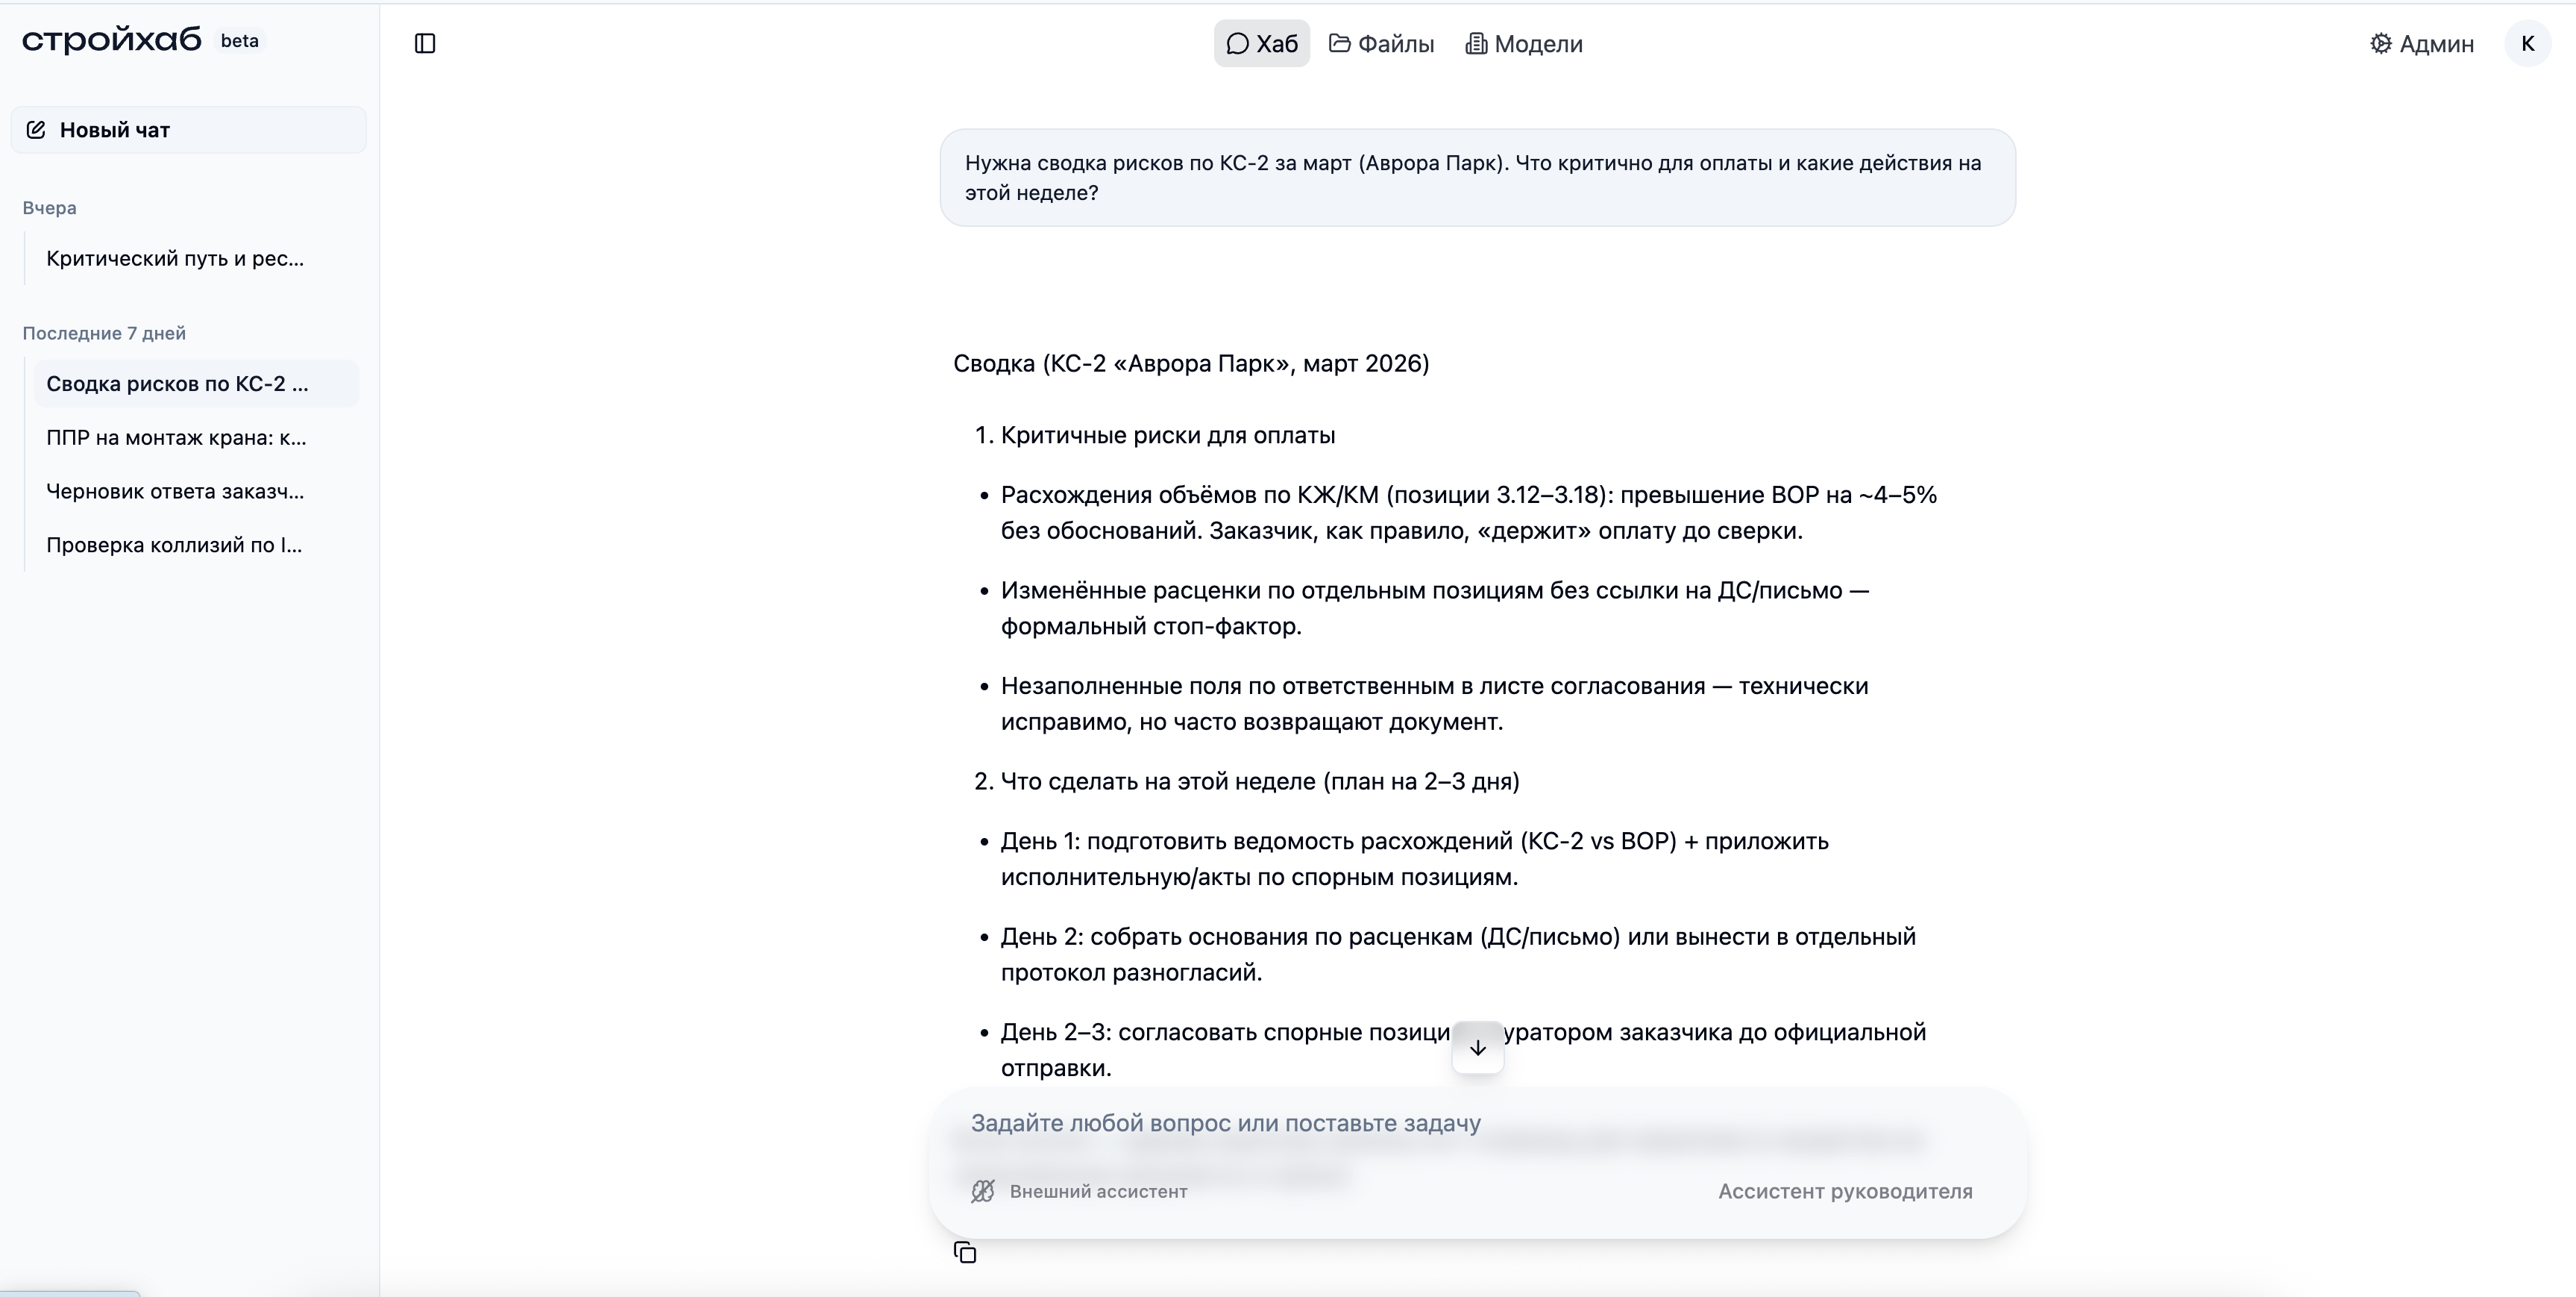
Task: Open chat Критический путь и рес...
Action: coord(175,258)
